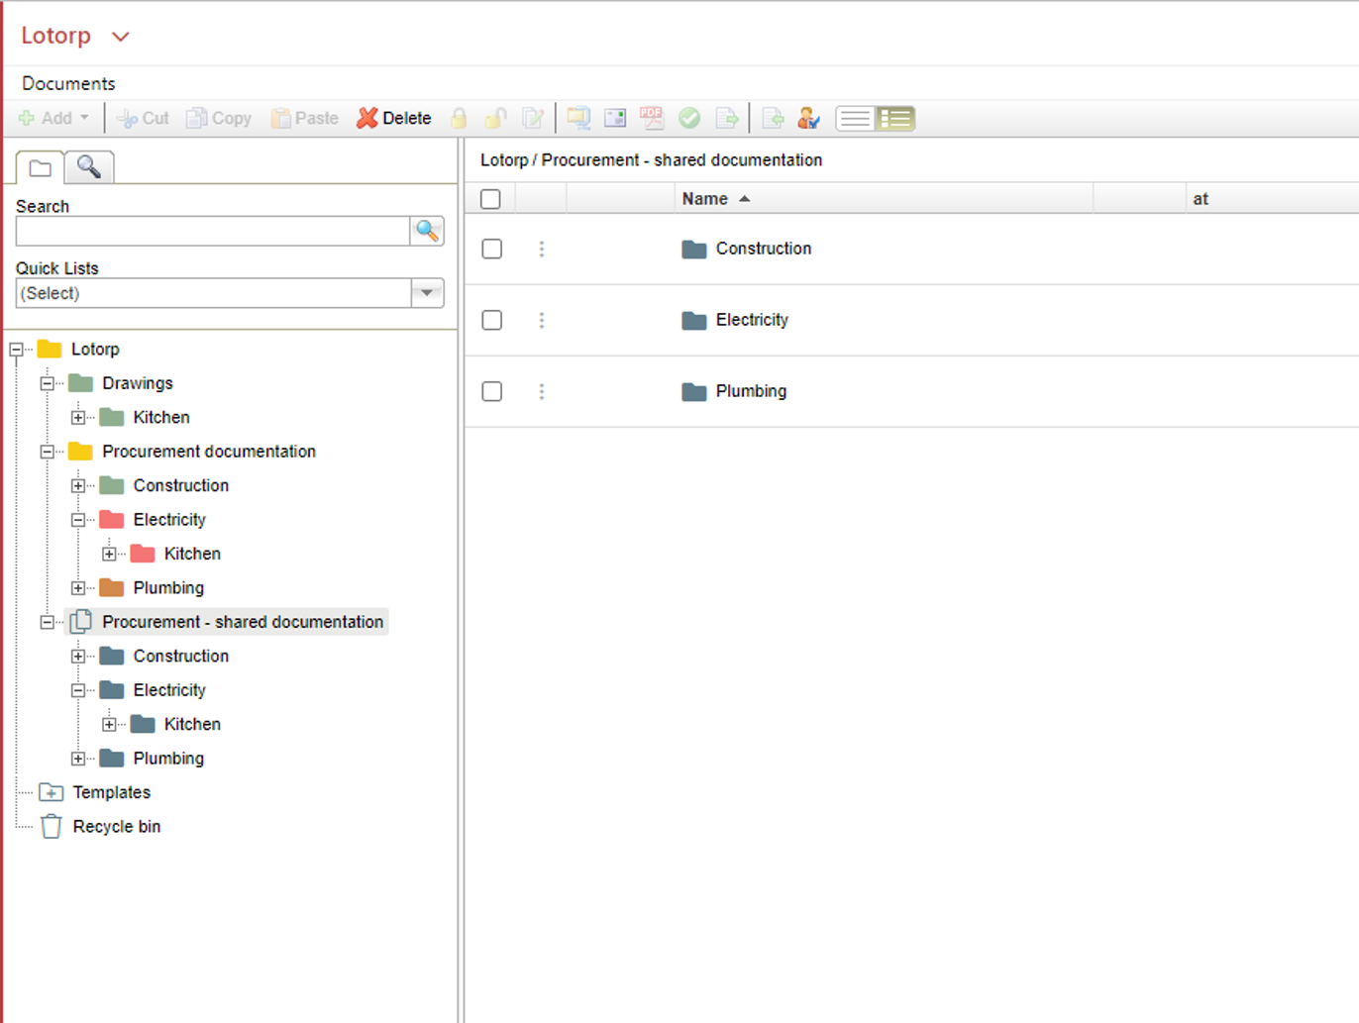The width and height of the screenshot is (1359, 1023).
Task: Click the send document arrow icon
Action: click(x=727, y=118)
